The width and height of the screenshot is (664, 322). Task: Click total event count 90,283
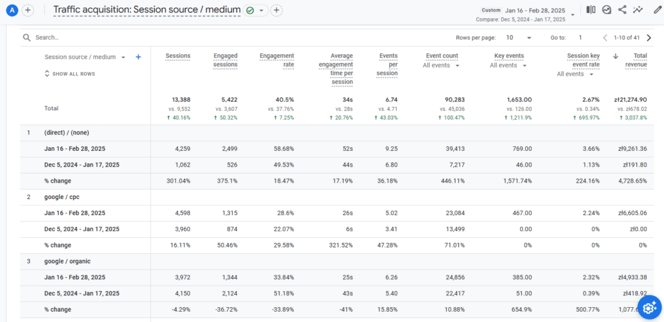455,100
